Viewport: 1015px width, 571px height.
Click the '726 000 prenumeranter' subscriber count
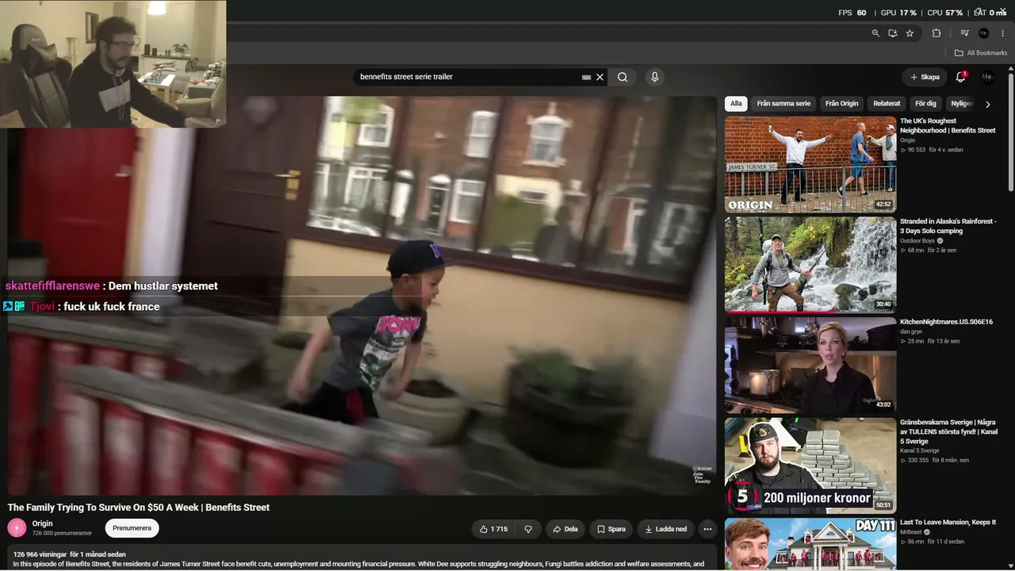(62, 533)
